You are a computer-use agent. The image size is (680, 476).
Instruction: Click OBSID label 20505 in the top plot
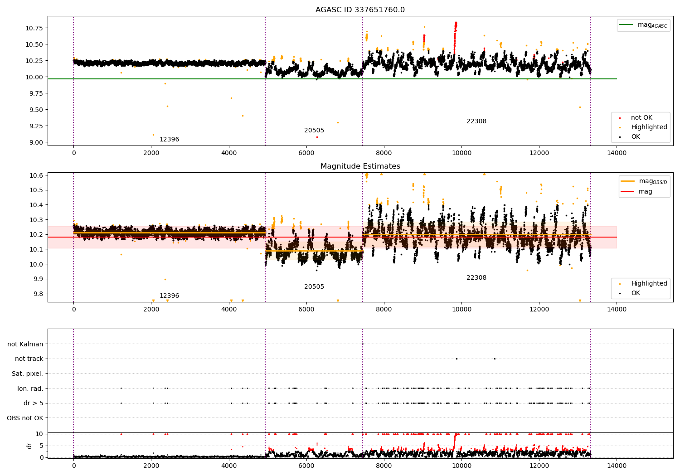click(x=314, y=131)
